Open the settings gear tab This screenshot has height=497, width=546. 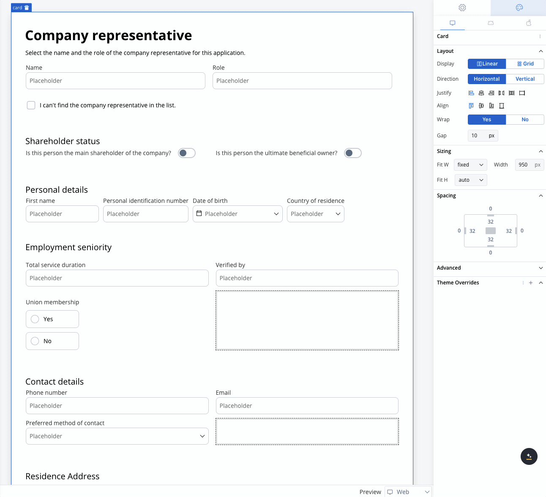click(462, 8)
